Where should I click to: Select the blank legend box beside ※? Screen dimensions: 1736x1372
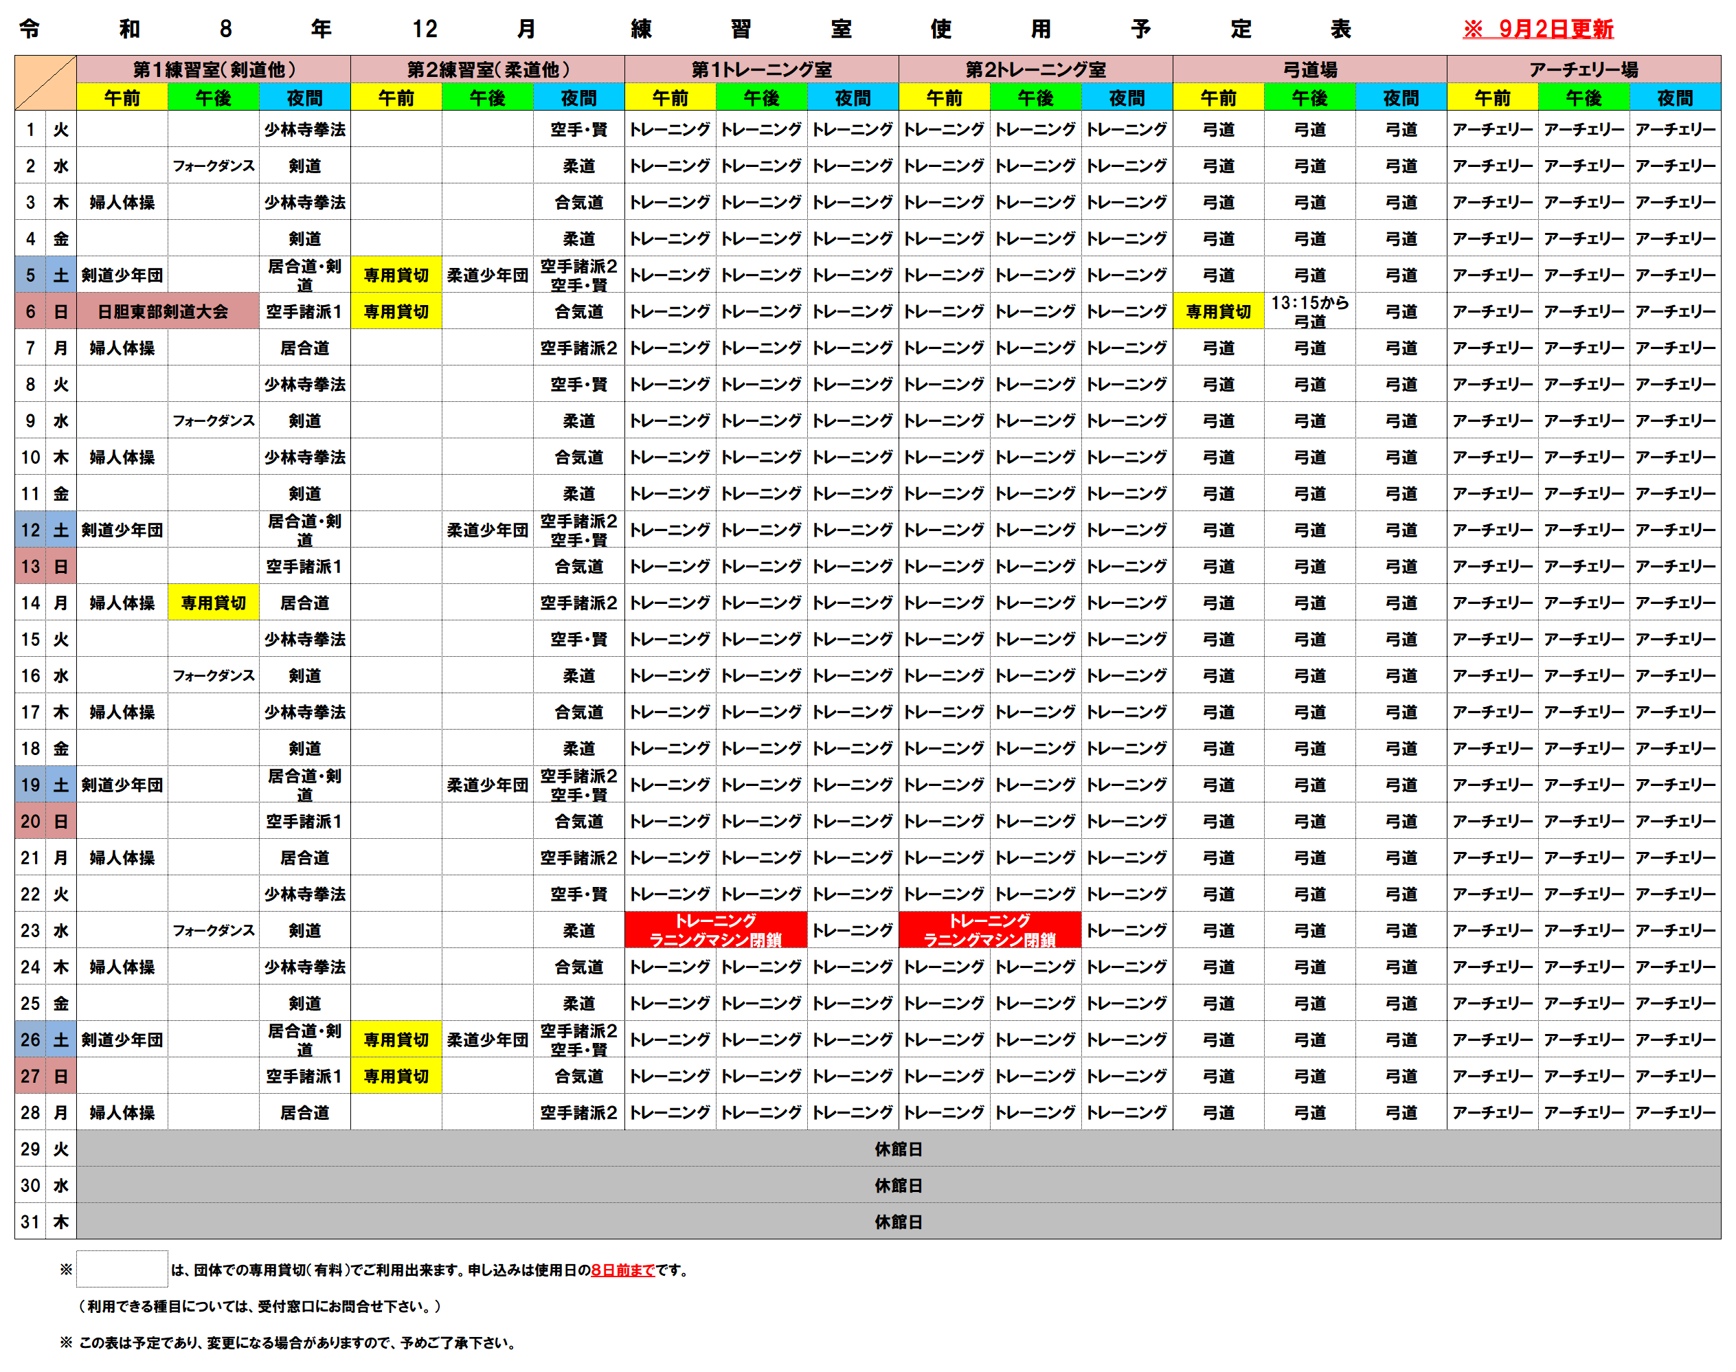(x=122, y=1269)
